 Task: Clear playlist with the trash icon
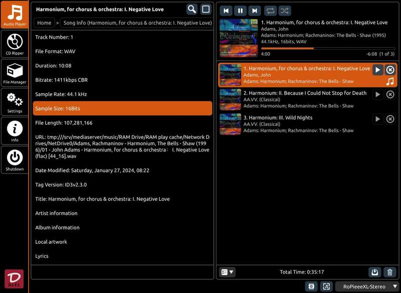[389, 272]
